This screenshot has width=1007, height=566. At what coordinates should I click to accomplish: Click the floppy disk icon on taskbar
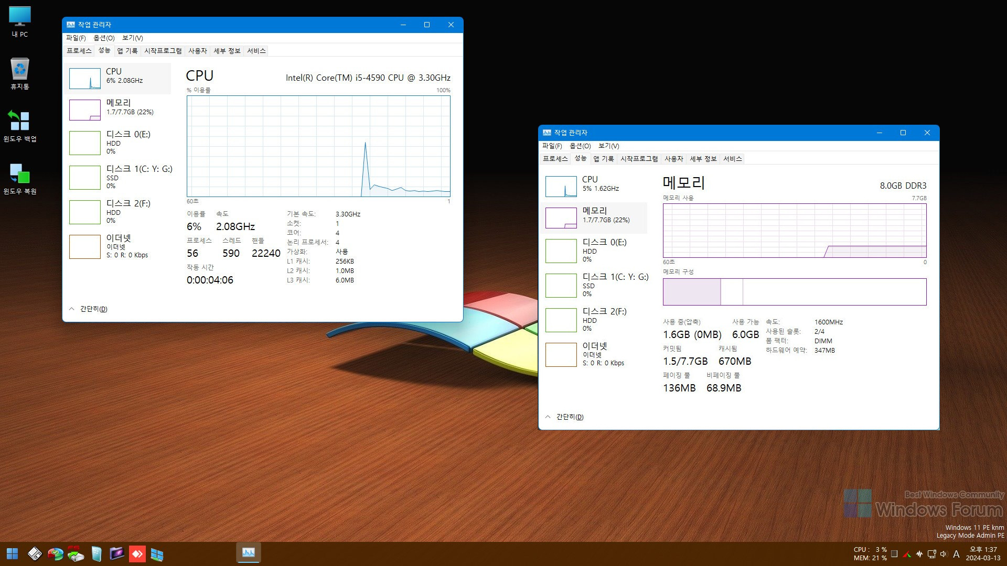pyautogui.click(x=35, y=554)
